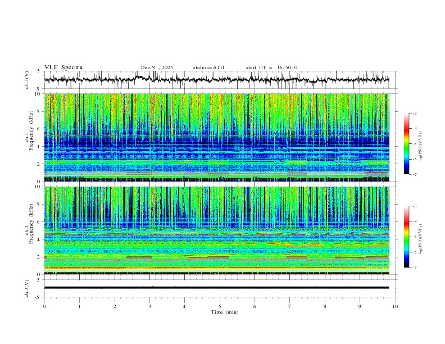This screenshot has width=445, height=344.
Task: Click the 0 minute tick on time axis
Action: pyautogui.click(x=44, y=306)
